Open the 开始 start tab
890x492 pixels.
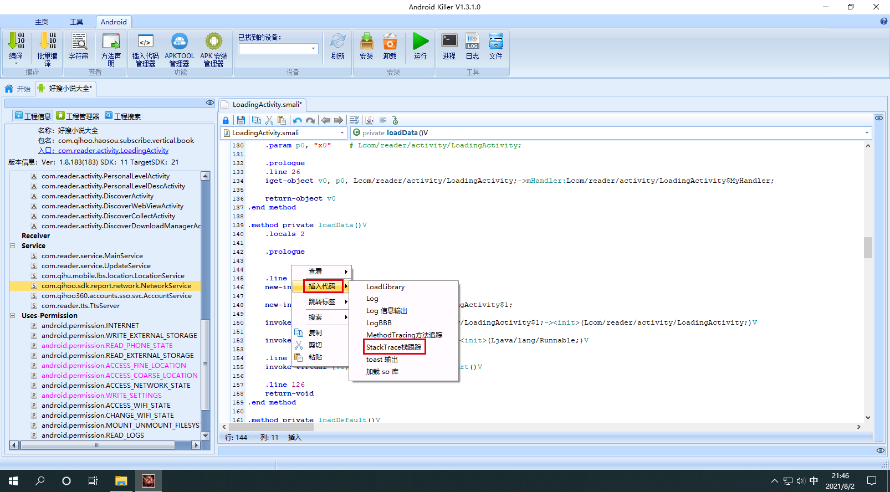pos(18,89)
